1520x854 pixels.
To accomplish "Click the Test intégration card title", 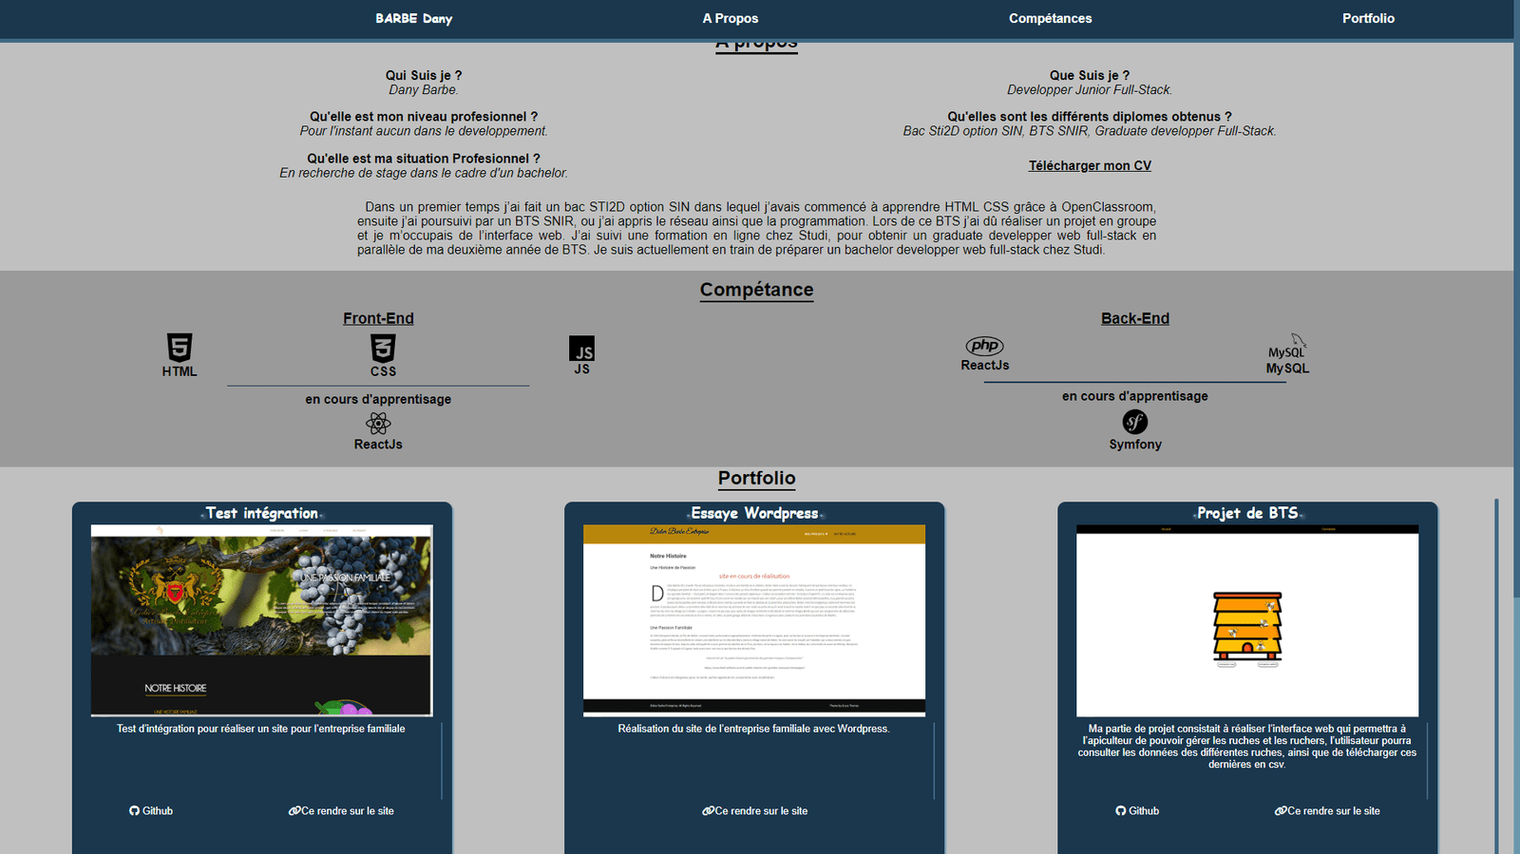I will click(x=262, y=513).
